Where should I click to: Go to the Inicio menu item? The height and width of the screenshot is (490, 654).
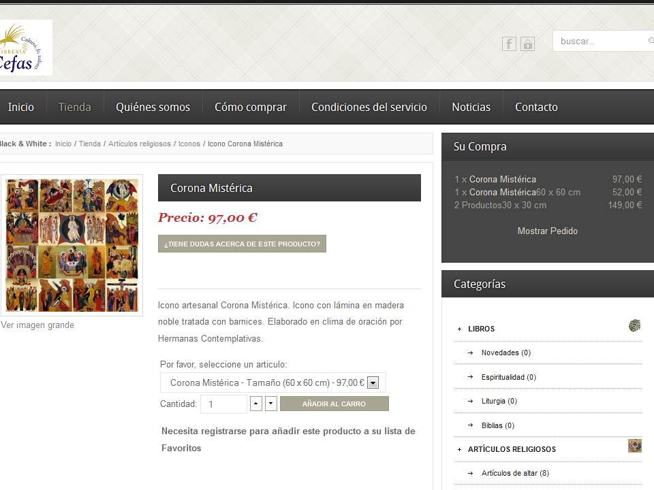21,107
